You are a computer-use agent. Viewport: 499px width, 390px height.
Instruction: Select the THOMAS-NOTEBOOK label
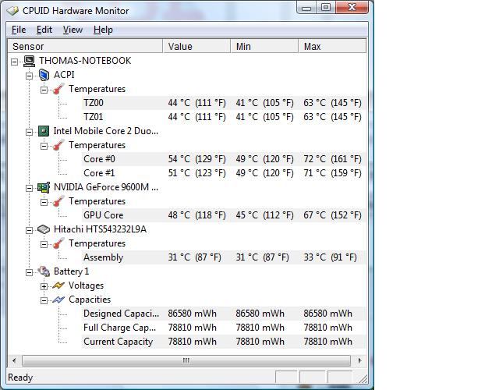85,61
